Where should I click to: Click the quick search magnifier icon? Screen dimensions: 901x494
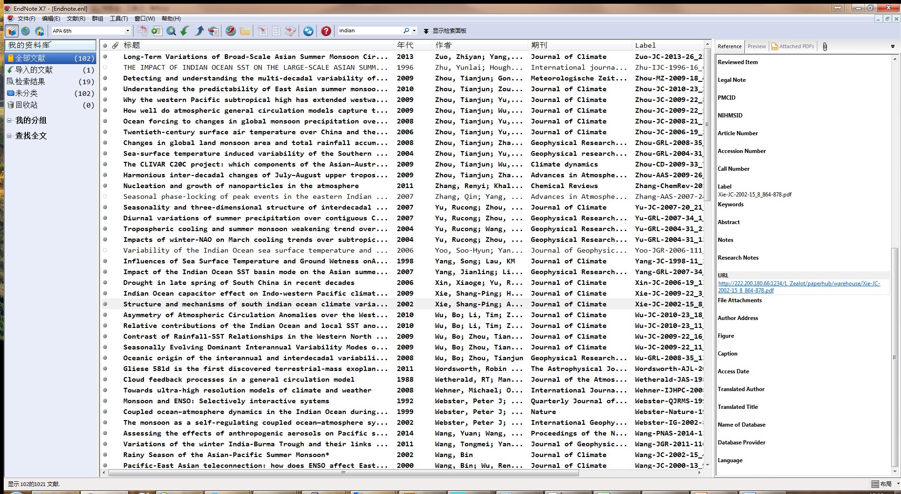pos(406,30)
